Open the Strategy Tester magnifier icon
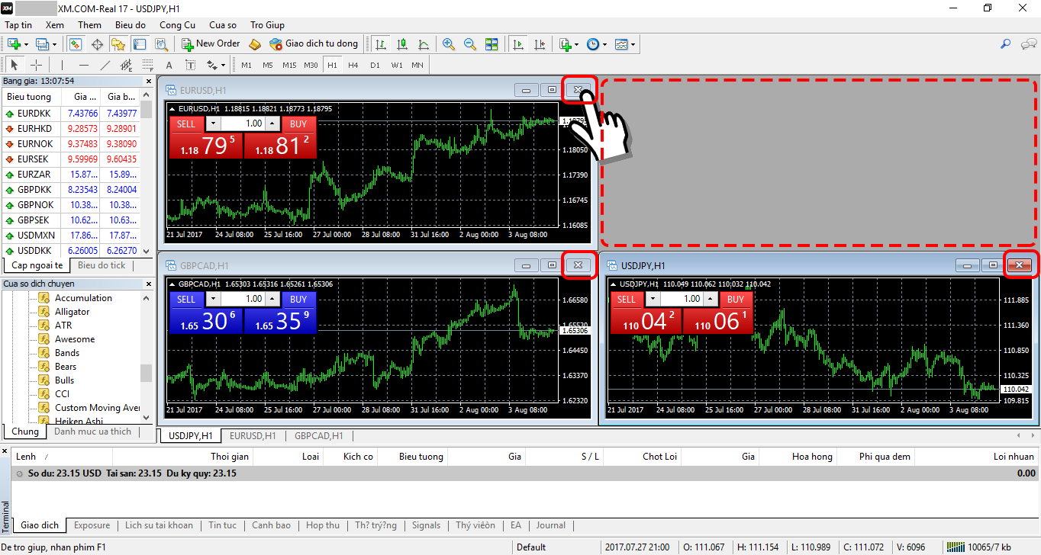The width and height of the screenshot is (1041, 555). [x=160, y=44]
